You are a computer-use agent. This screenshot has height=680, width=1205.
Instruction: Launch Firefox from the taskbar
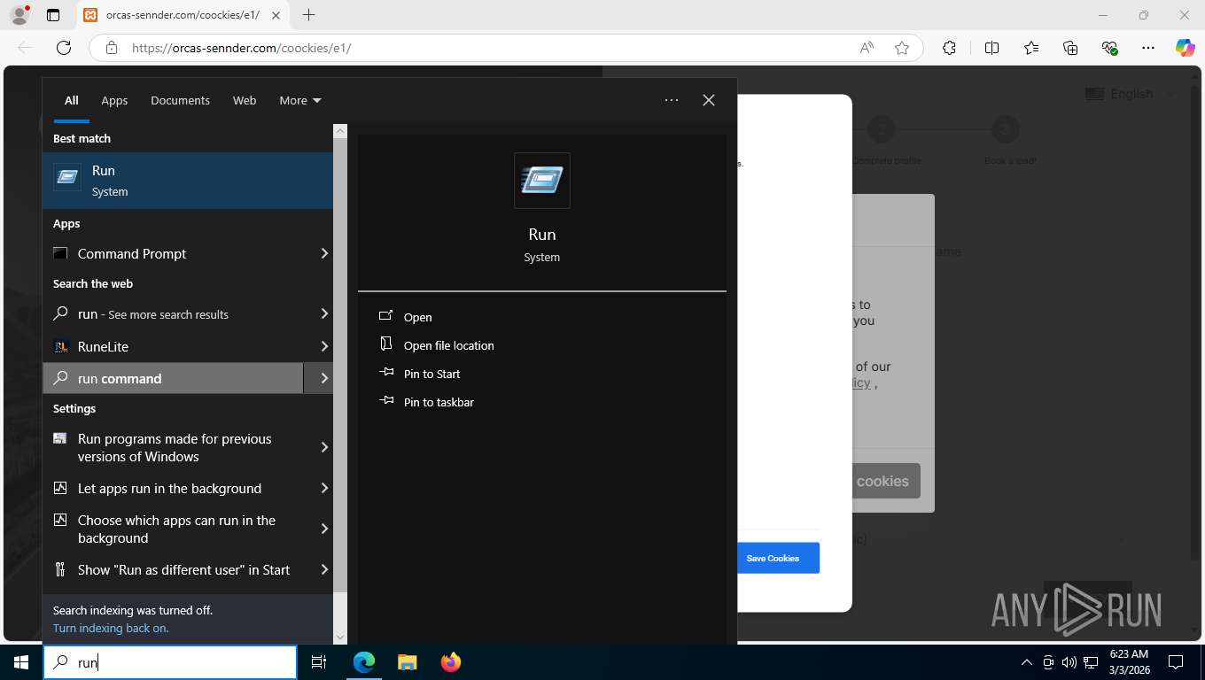450,661
